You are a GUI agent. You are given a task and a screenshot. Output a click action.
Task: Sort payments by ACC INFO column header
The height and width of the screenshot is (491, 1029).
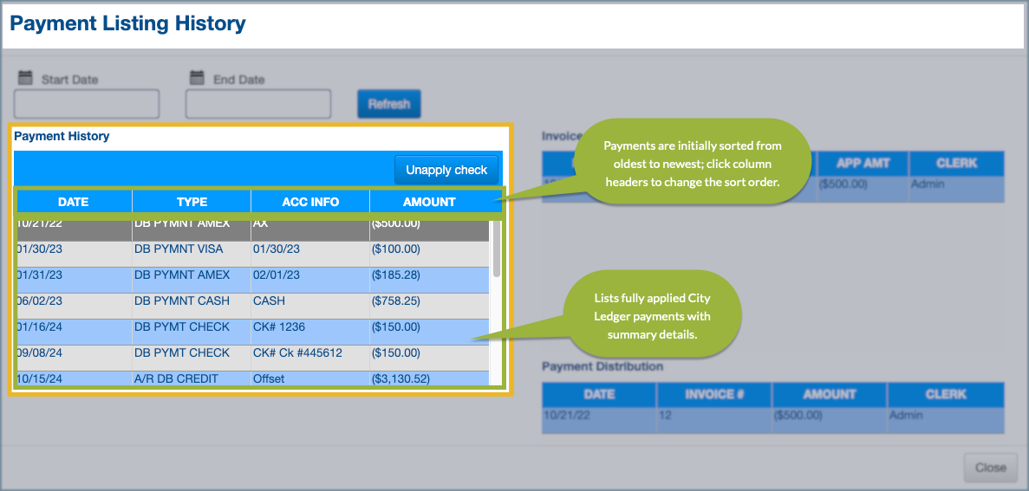[x=310, y=202]
